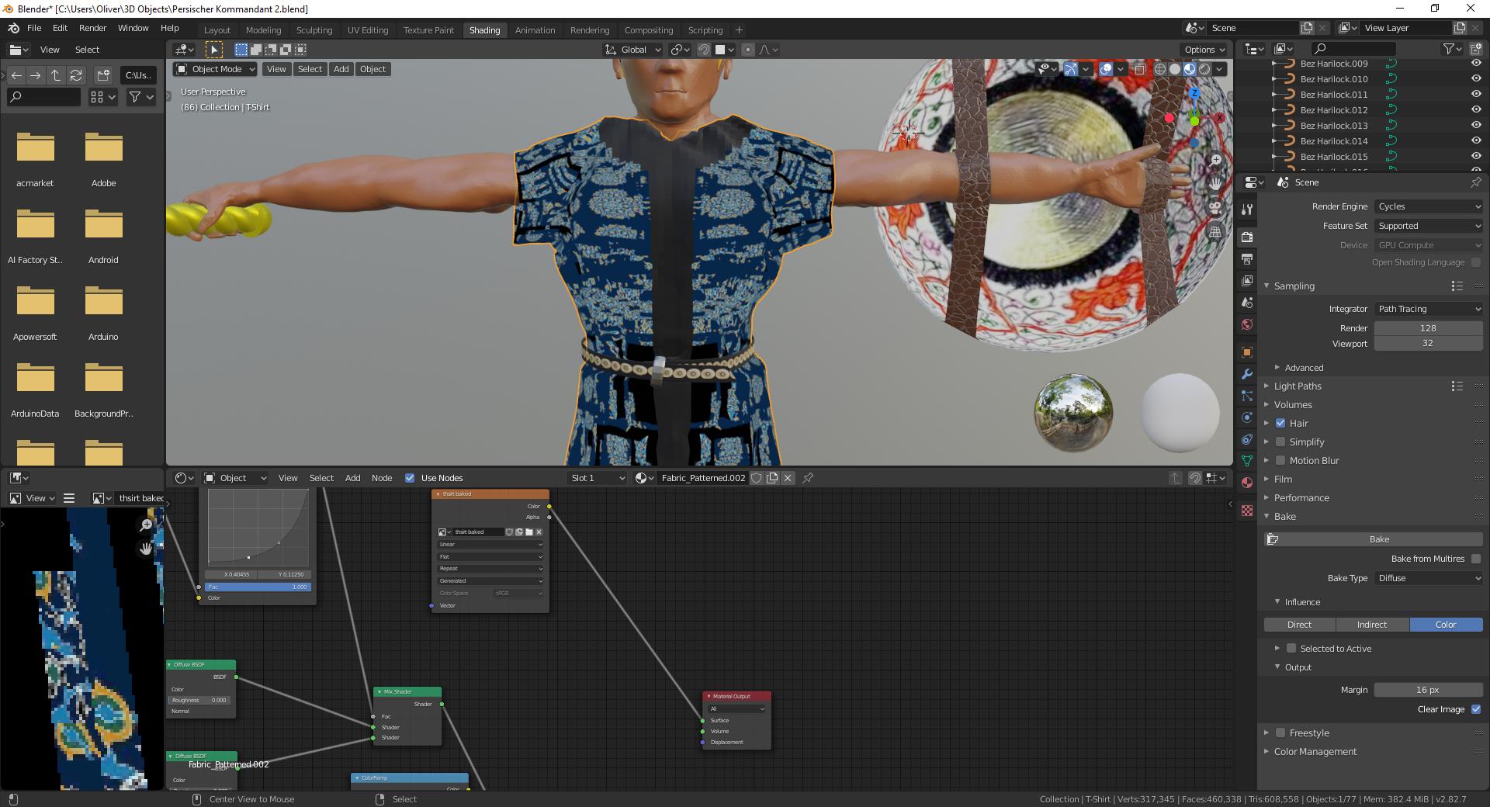This screenshot has width=1490, height=807.
Task: Open the Slot 1 material slot dropdown
Action: click(x=597, y=478)
